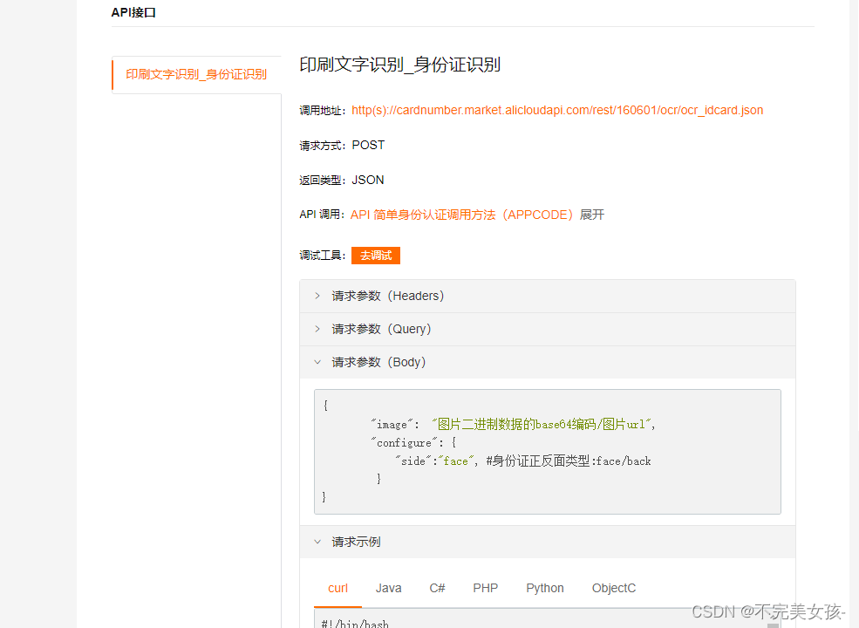This screenshot has height=628, width=859.
Task: Click the page title 印刷文字识别_身份证识别
Action: click(400, 65)
